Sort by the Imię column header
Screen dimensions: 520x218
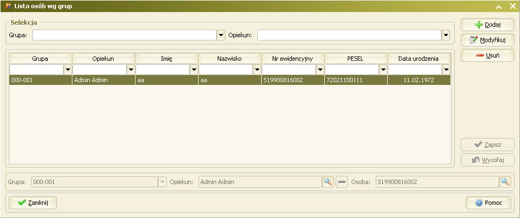[x=167, y=59]
